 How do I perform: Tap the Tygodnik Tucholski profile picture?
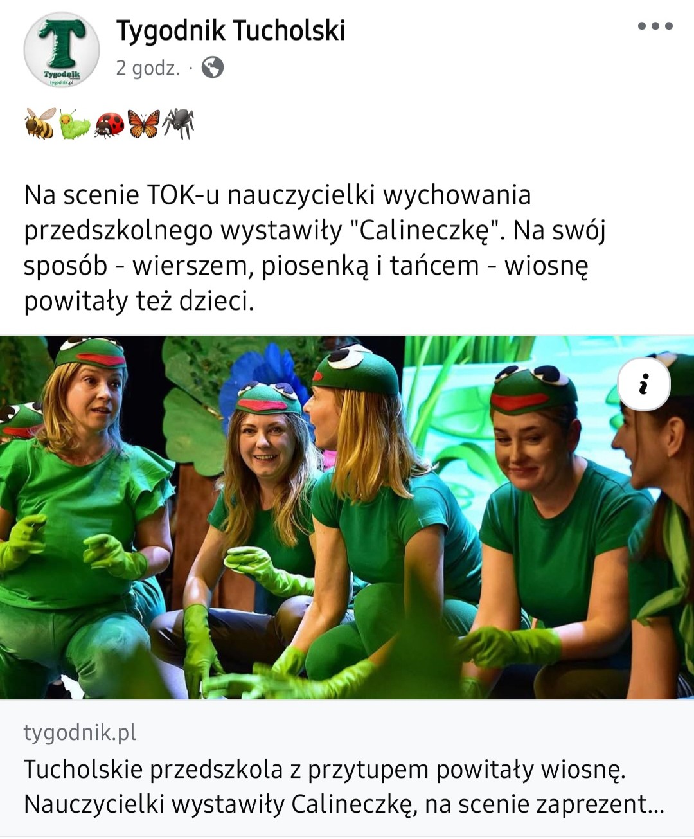(x=62, y=50)
